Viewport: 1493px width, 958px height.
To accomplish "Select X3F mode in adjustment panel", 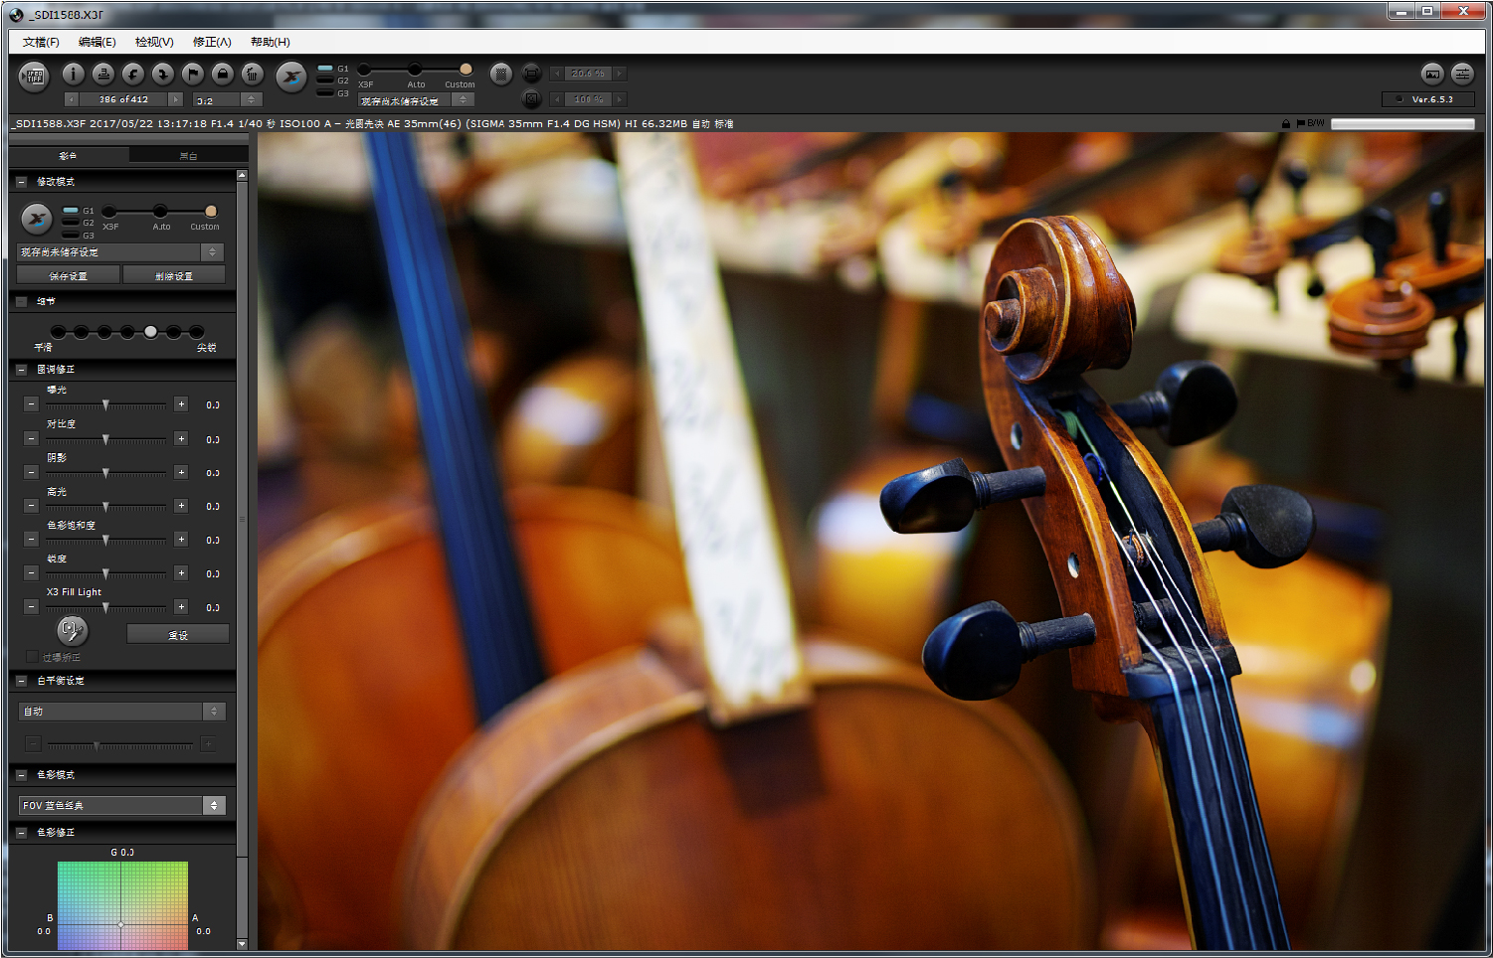I will coord(109,212).
